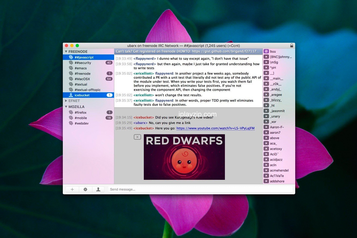Open the gear settings menu

[x=85, y=189]
